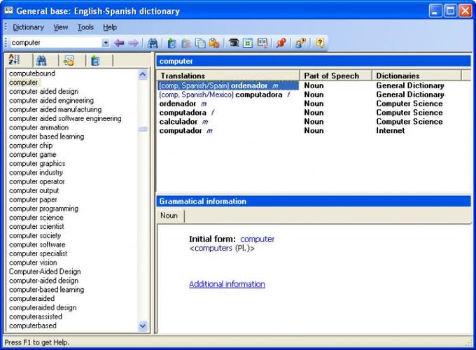Click the word list scroll up arrow
Screen dimensions: 476x350
click(143, 74)
